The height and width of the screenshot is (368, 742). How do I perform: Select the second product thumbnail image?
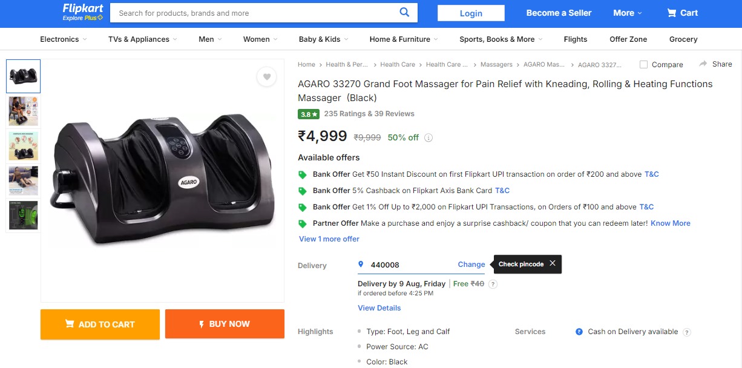(x=24, y=111)
